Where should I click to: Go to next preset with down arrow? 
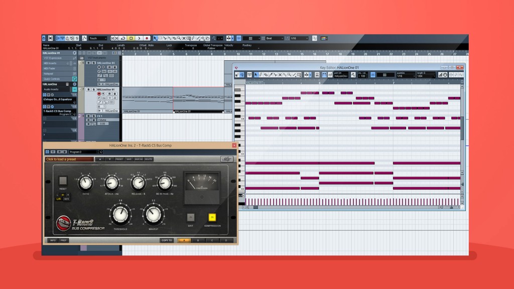tap(110, 159)
